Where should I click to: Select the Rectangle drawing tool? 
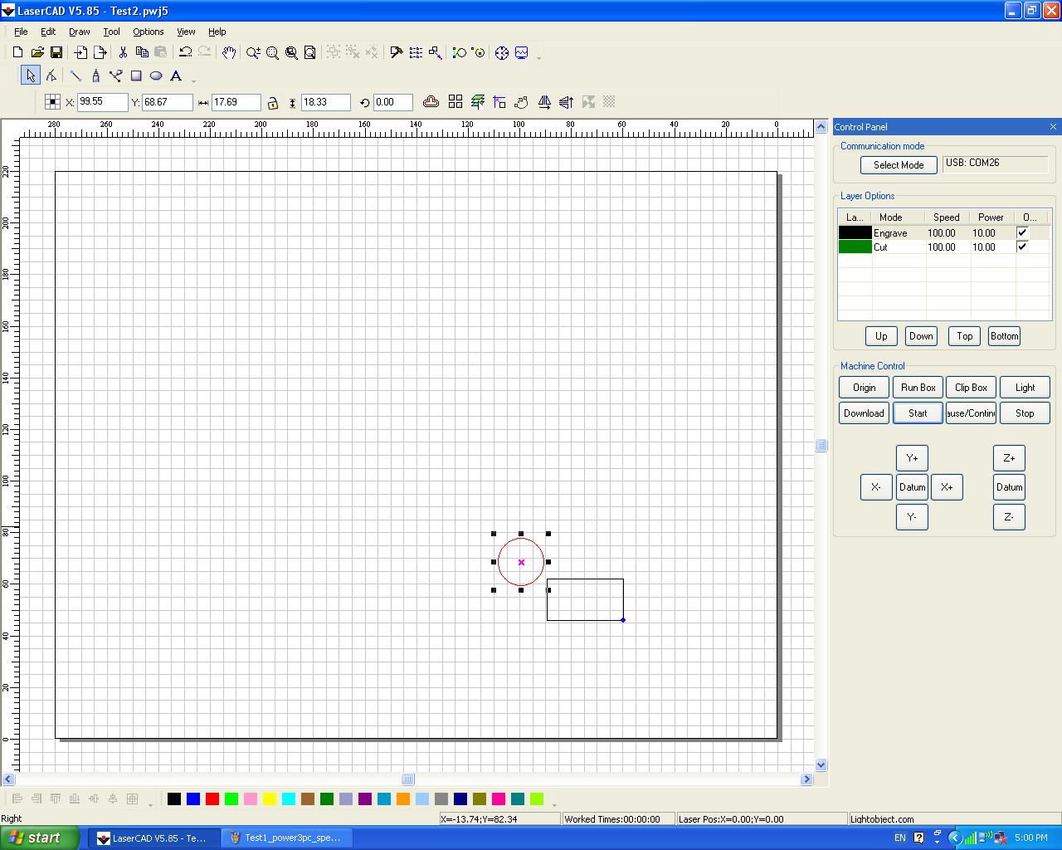(136, 76)
